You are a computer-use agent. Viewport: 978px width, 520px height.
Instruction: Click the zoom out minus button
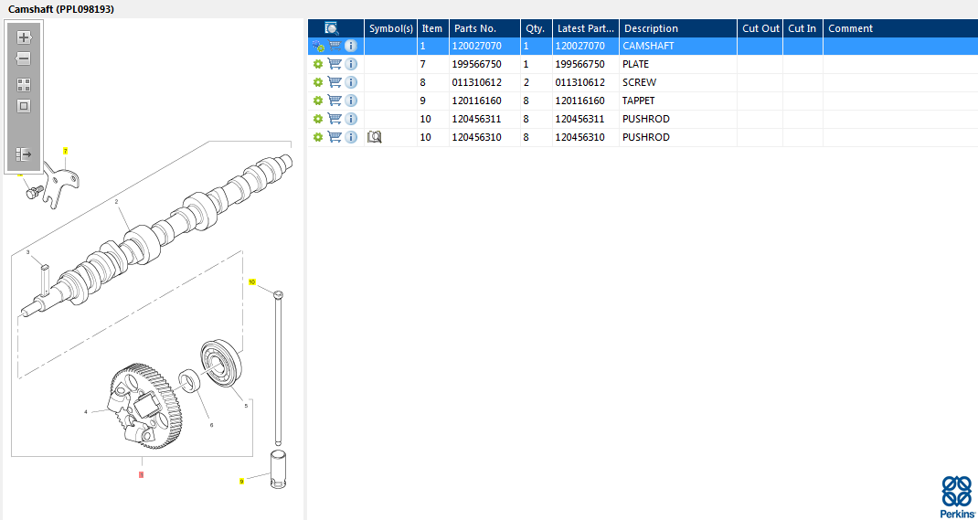(x=24, y=59)
